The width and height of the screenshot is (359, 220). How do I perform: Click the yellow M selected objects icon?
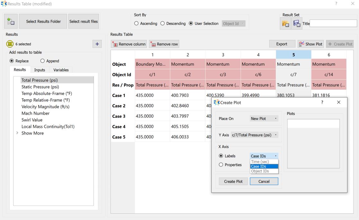[x=10, y=44]
